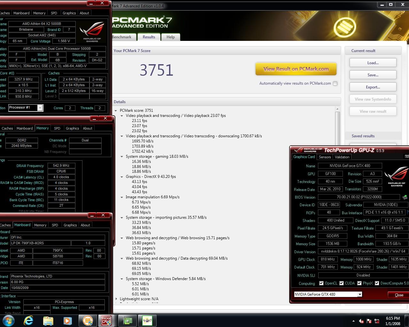Click BIOS Version field 70.00.21.00.02
Viewport: 409px width, 327px height.
359,197
